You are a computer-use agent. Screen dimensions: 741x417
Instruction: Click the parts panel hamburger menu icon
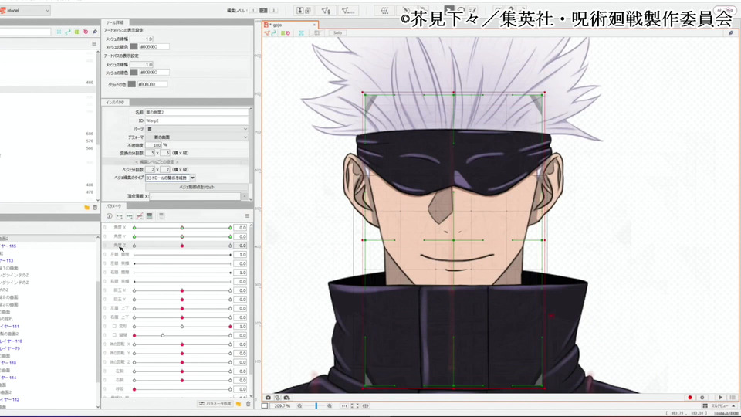pyautogui.click(x=94, y=43)
